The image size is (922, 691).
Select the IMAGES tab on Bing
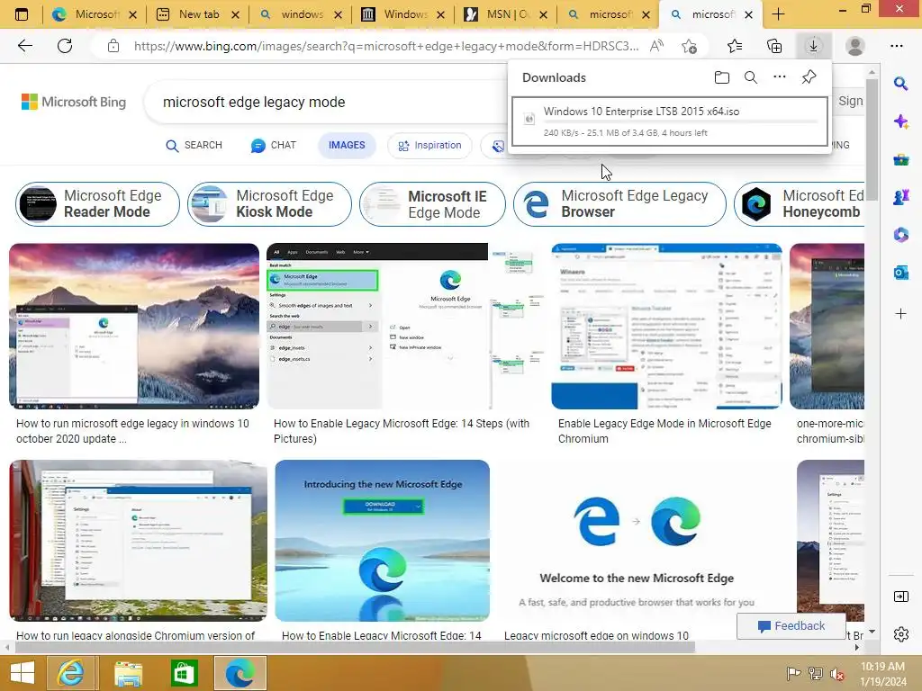347,145
